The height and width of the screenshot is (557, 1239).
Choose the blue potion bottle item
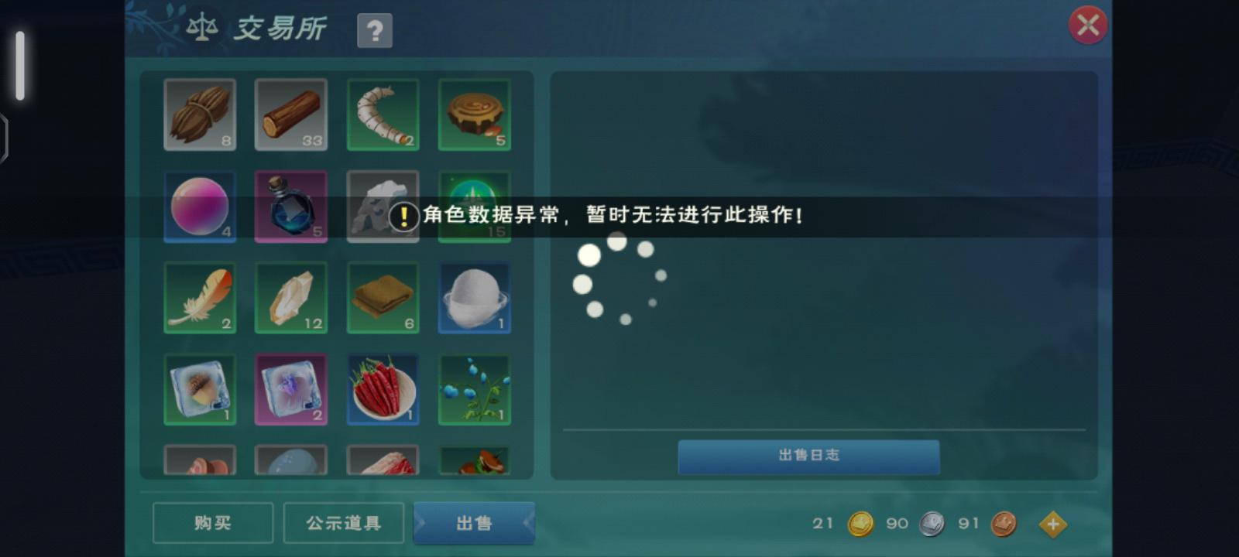291,207
